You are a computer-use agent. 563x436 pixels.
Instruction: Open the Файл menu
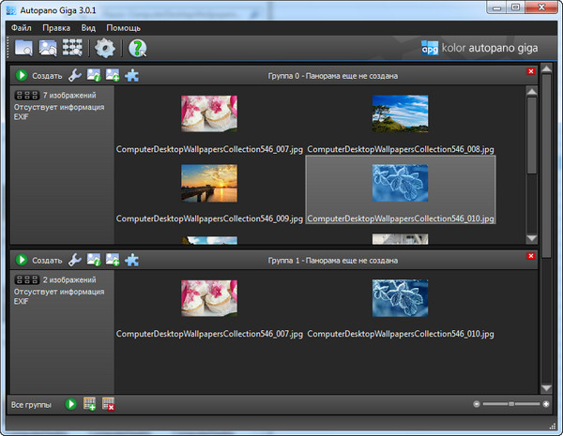(22, 28)
